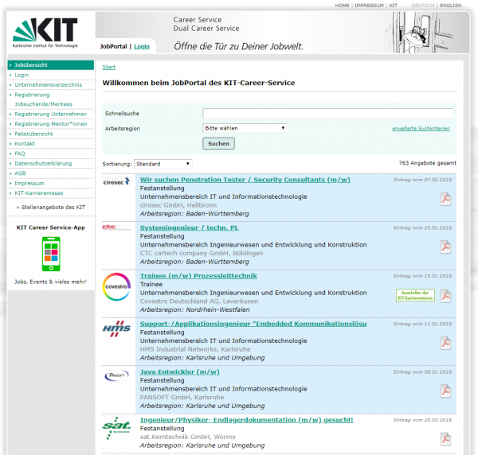Screen dimensions: 478x455
Task: Click the Aussteller der KIT-Karrieremesse badge
Action: point(415,295)
